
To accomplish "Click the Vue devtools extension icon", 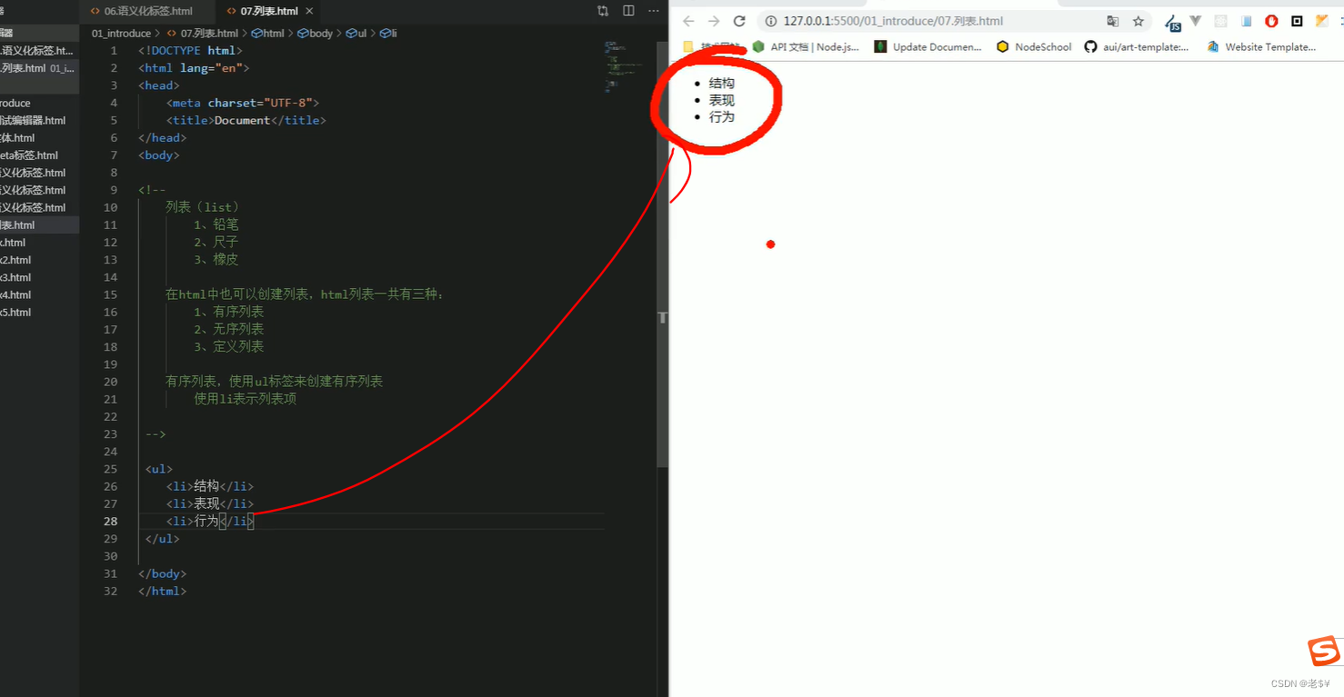I will point(1196,21).
